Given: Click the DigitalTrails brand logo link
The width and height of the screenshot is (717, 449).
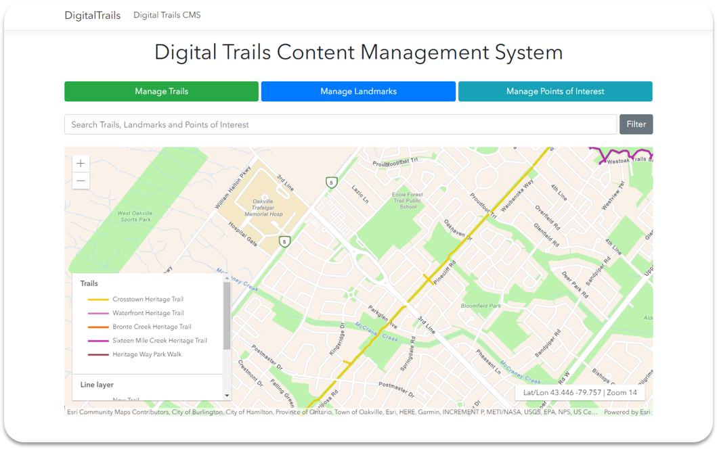Looking at the screenshot, I should [x=93, y=16].
